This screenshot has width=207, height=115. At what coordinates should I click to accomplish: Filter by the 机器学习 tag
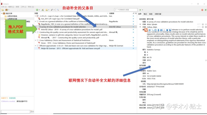point(5,98)
